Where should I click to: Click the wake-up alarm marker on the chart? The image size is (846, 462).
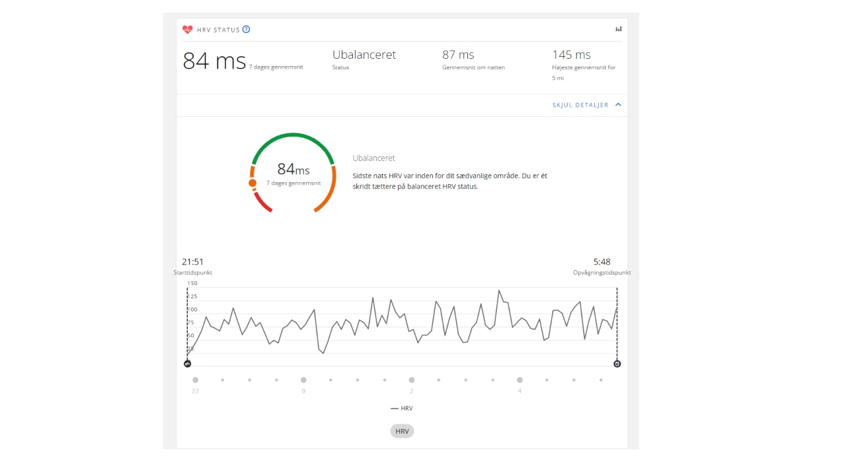tap(617, 364)
